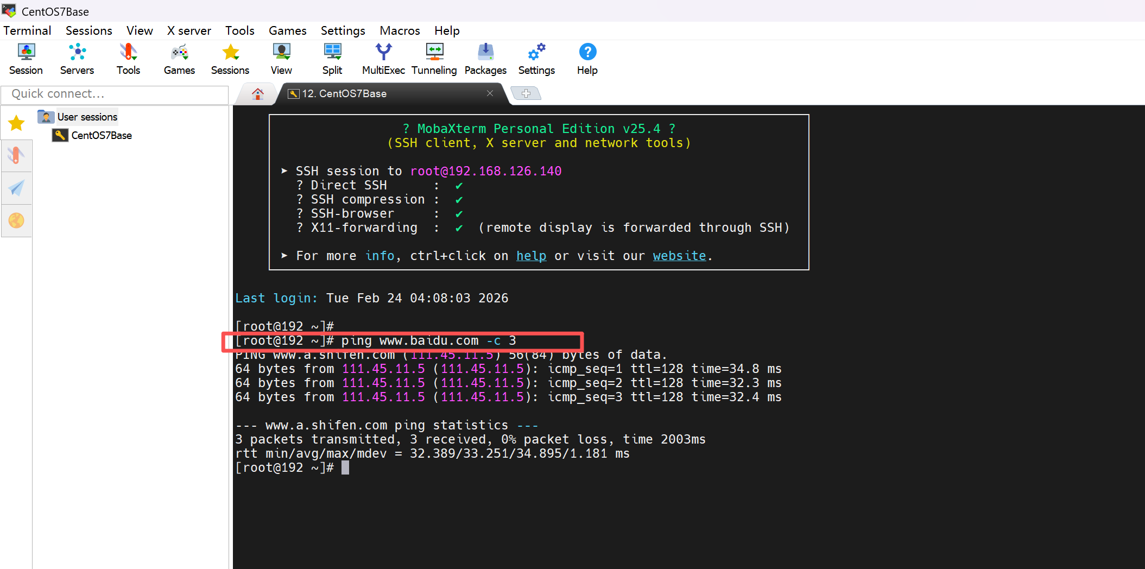Click the CentOS7Base session key icon
Screen dimensions: 1145x569
click(60, 135)
